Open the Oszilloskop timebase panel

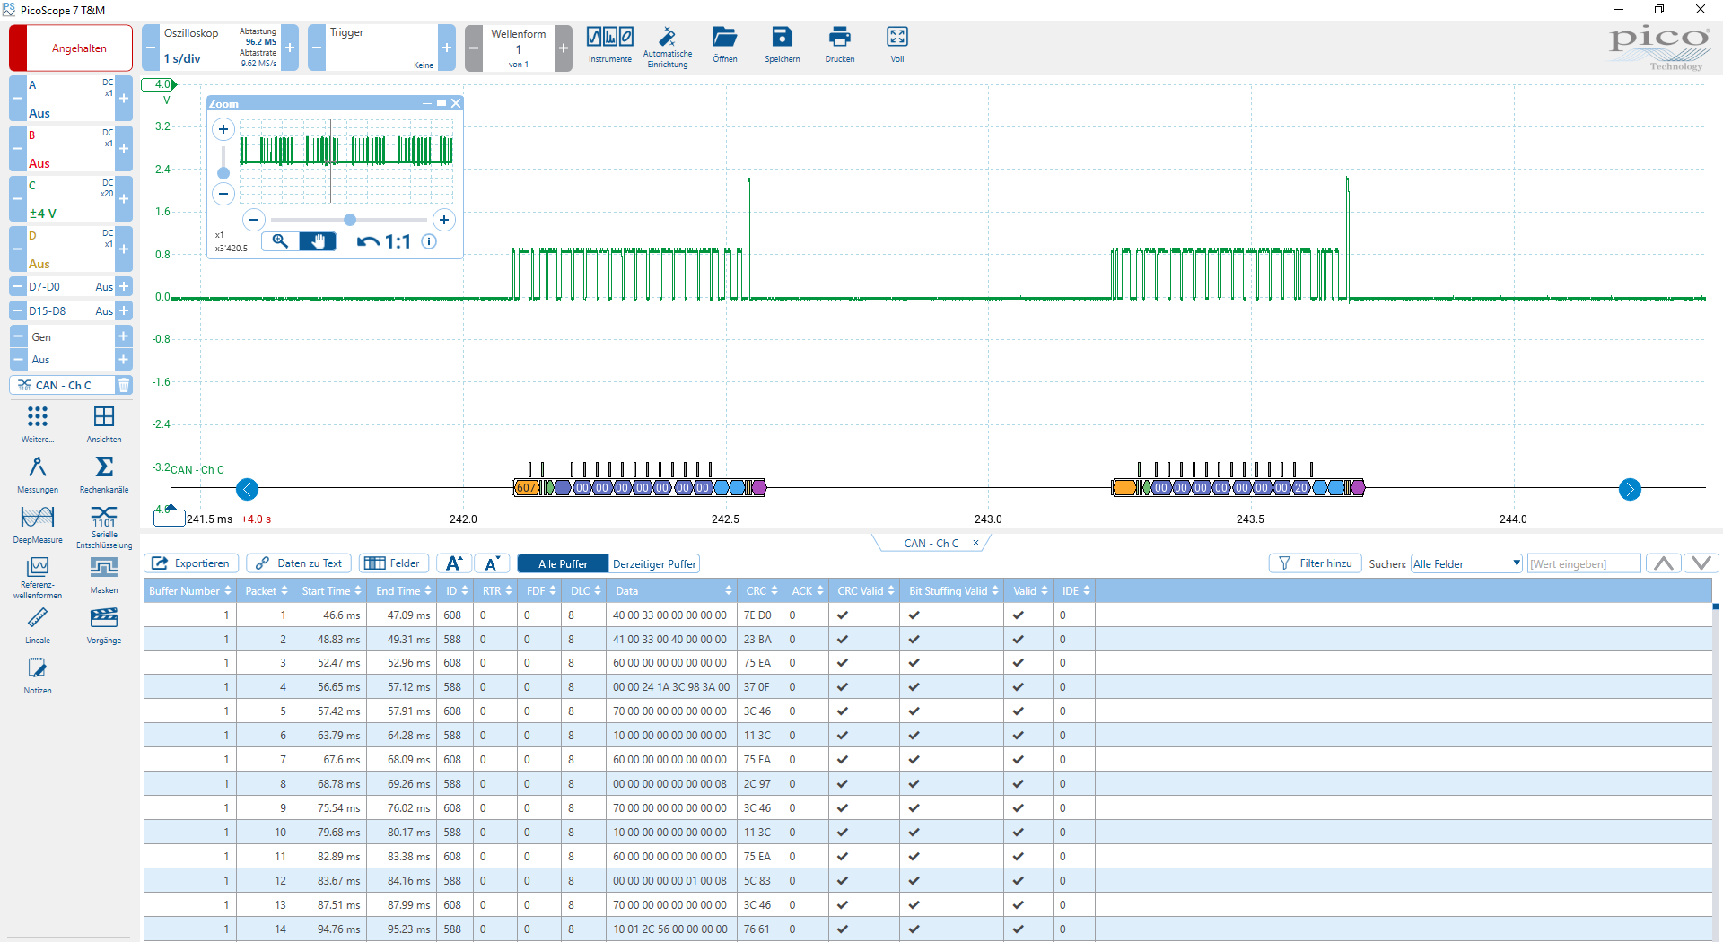(220, 48)
